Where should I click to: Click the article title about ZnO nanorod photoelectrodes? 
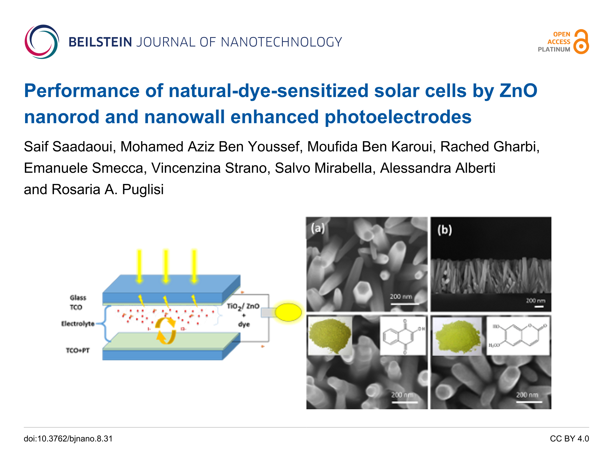281,104
